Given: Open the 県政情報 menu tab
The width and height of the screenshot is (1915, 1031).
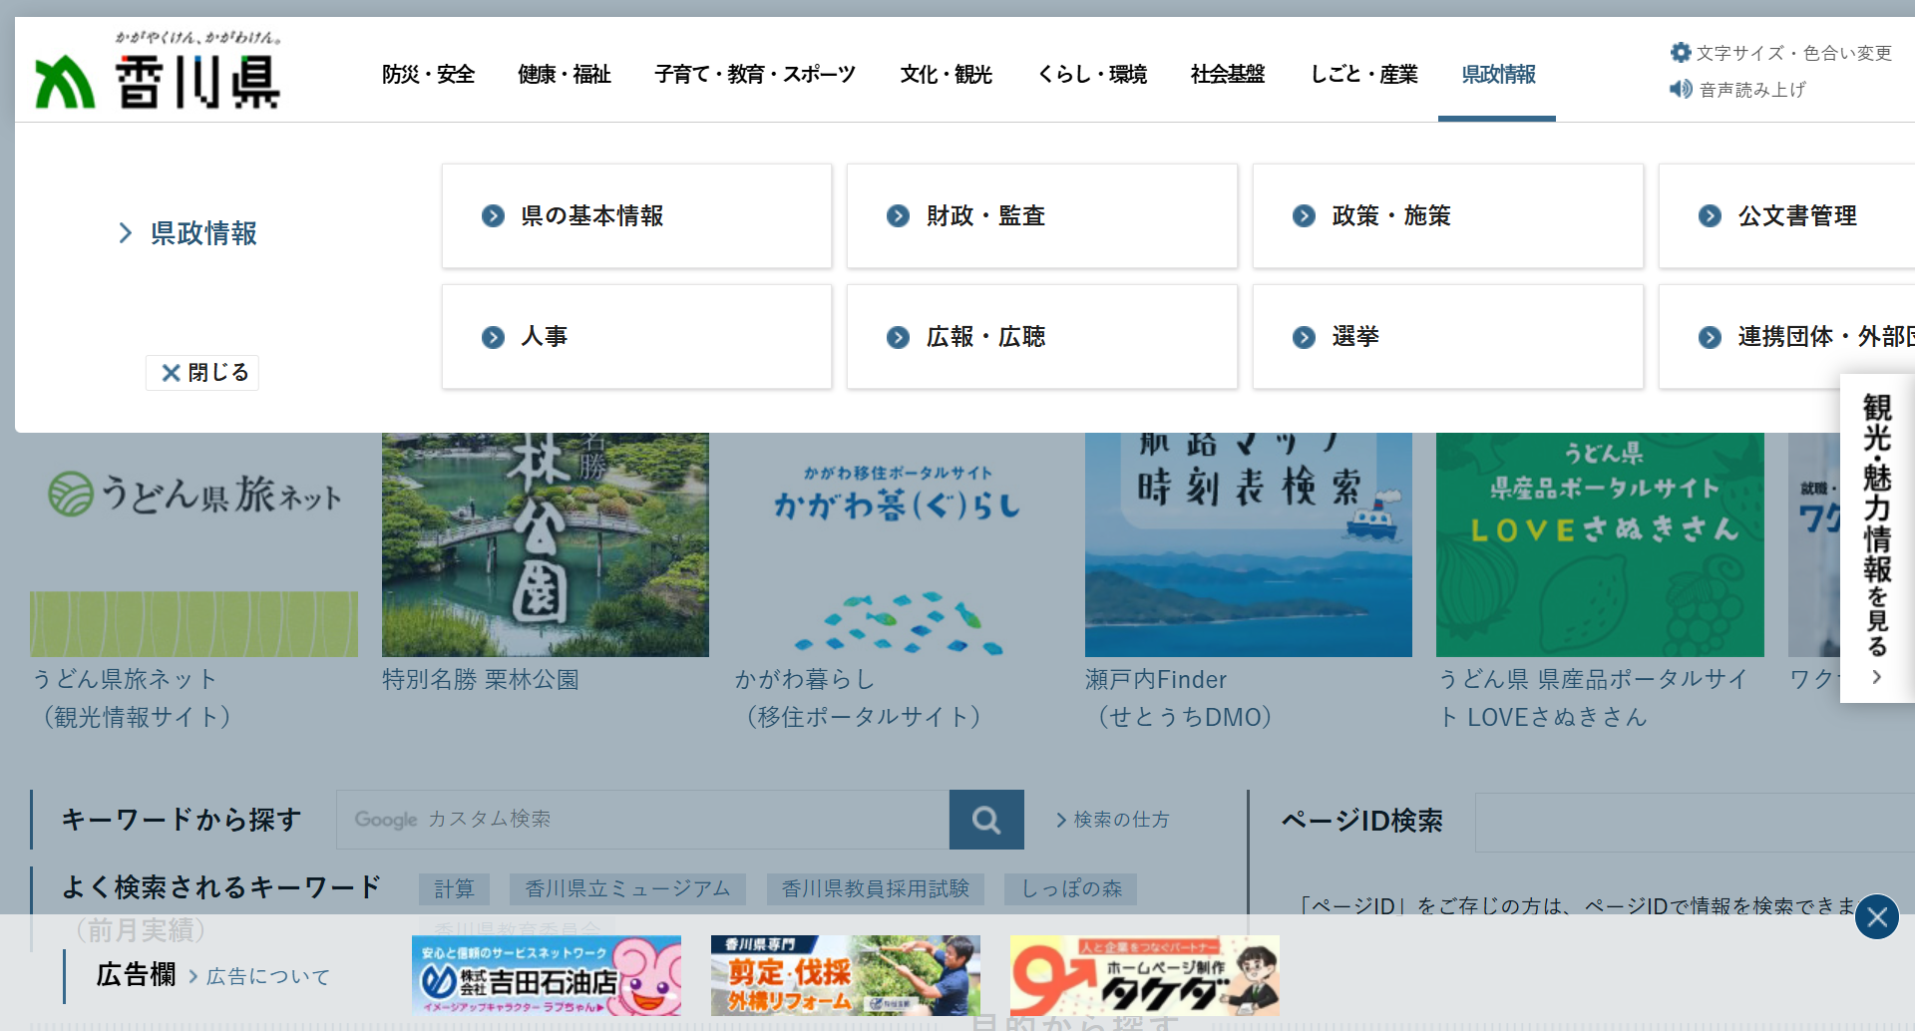Looking at the screenshot, I should (x=1497, y=75).
